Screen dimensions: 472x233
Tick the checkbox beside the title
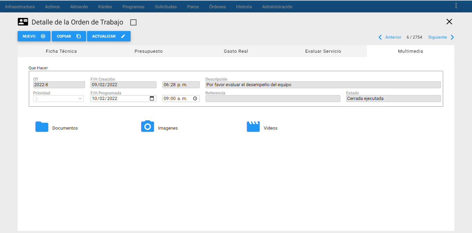point(133,22)
